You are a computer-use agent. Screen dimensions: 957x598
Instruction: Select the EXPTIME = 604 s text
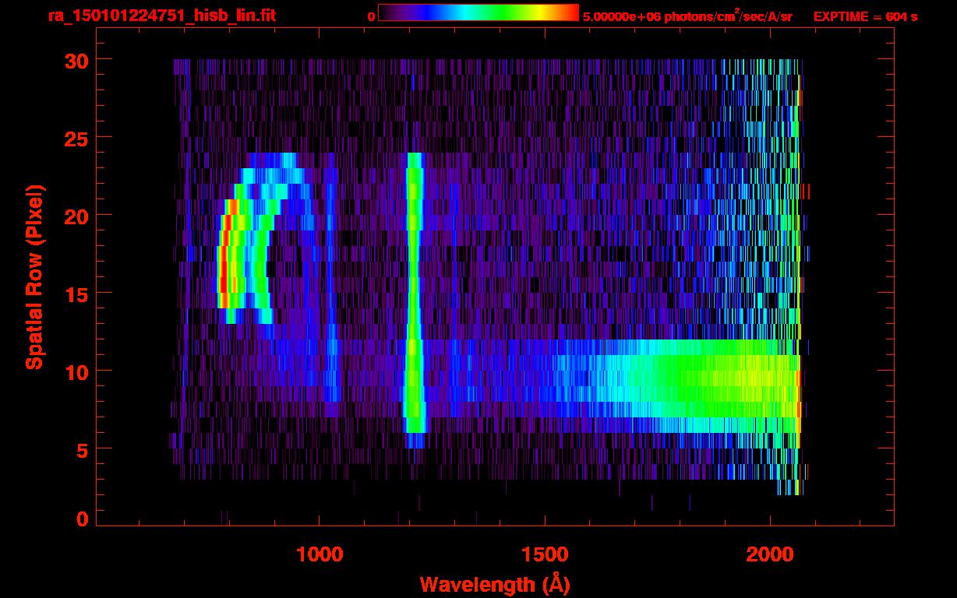[x=865, y=16]
